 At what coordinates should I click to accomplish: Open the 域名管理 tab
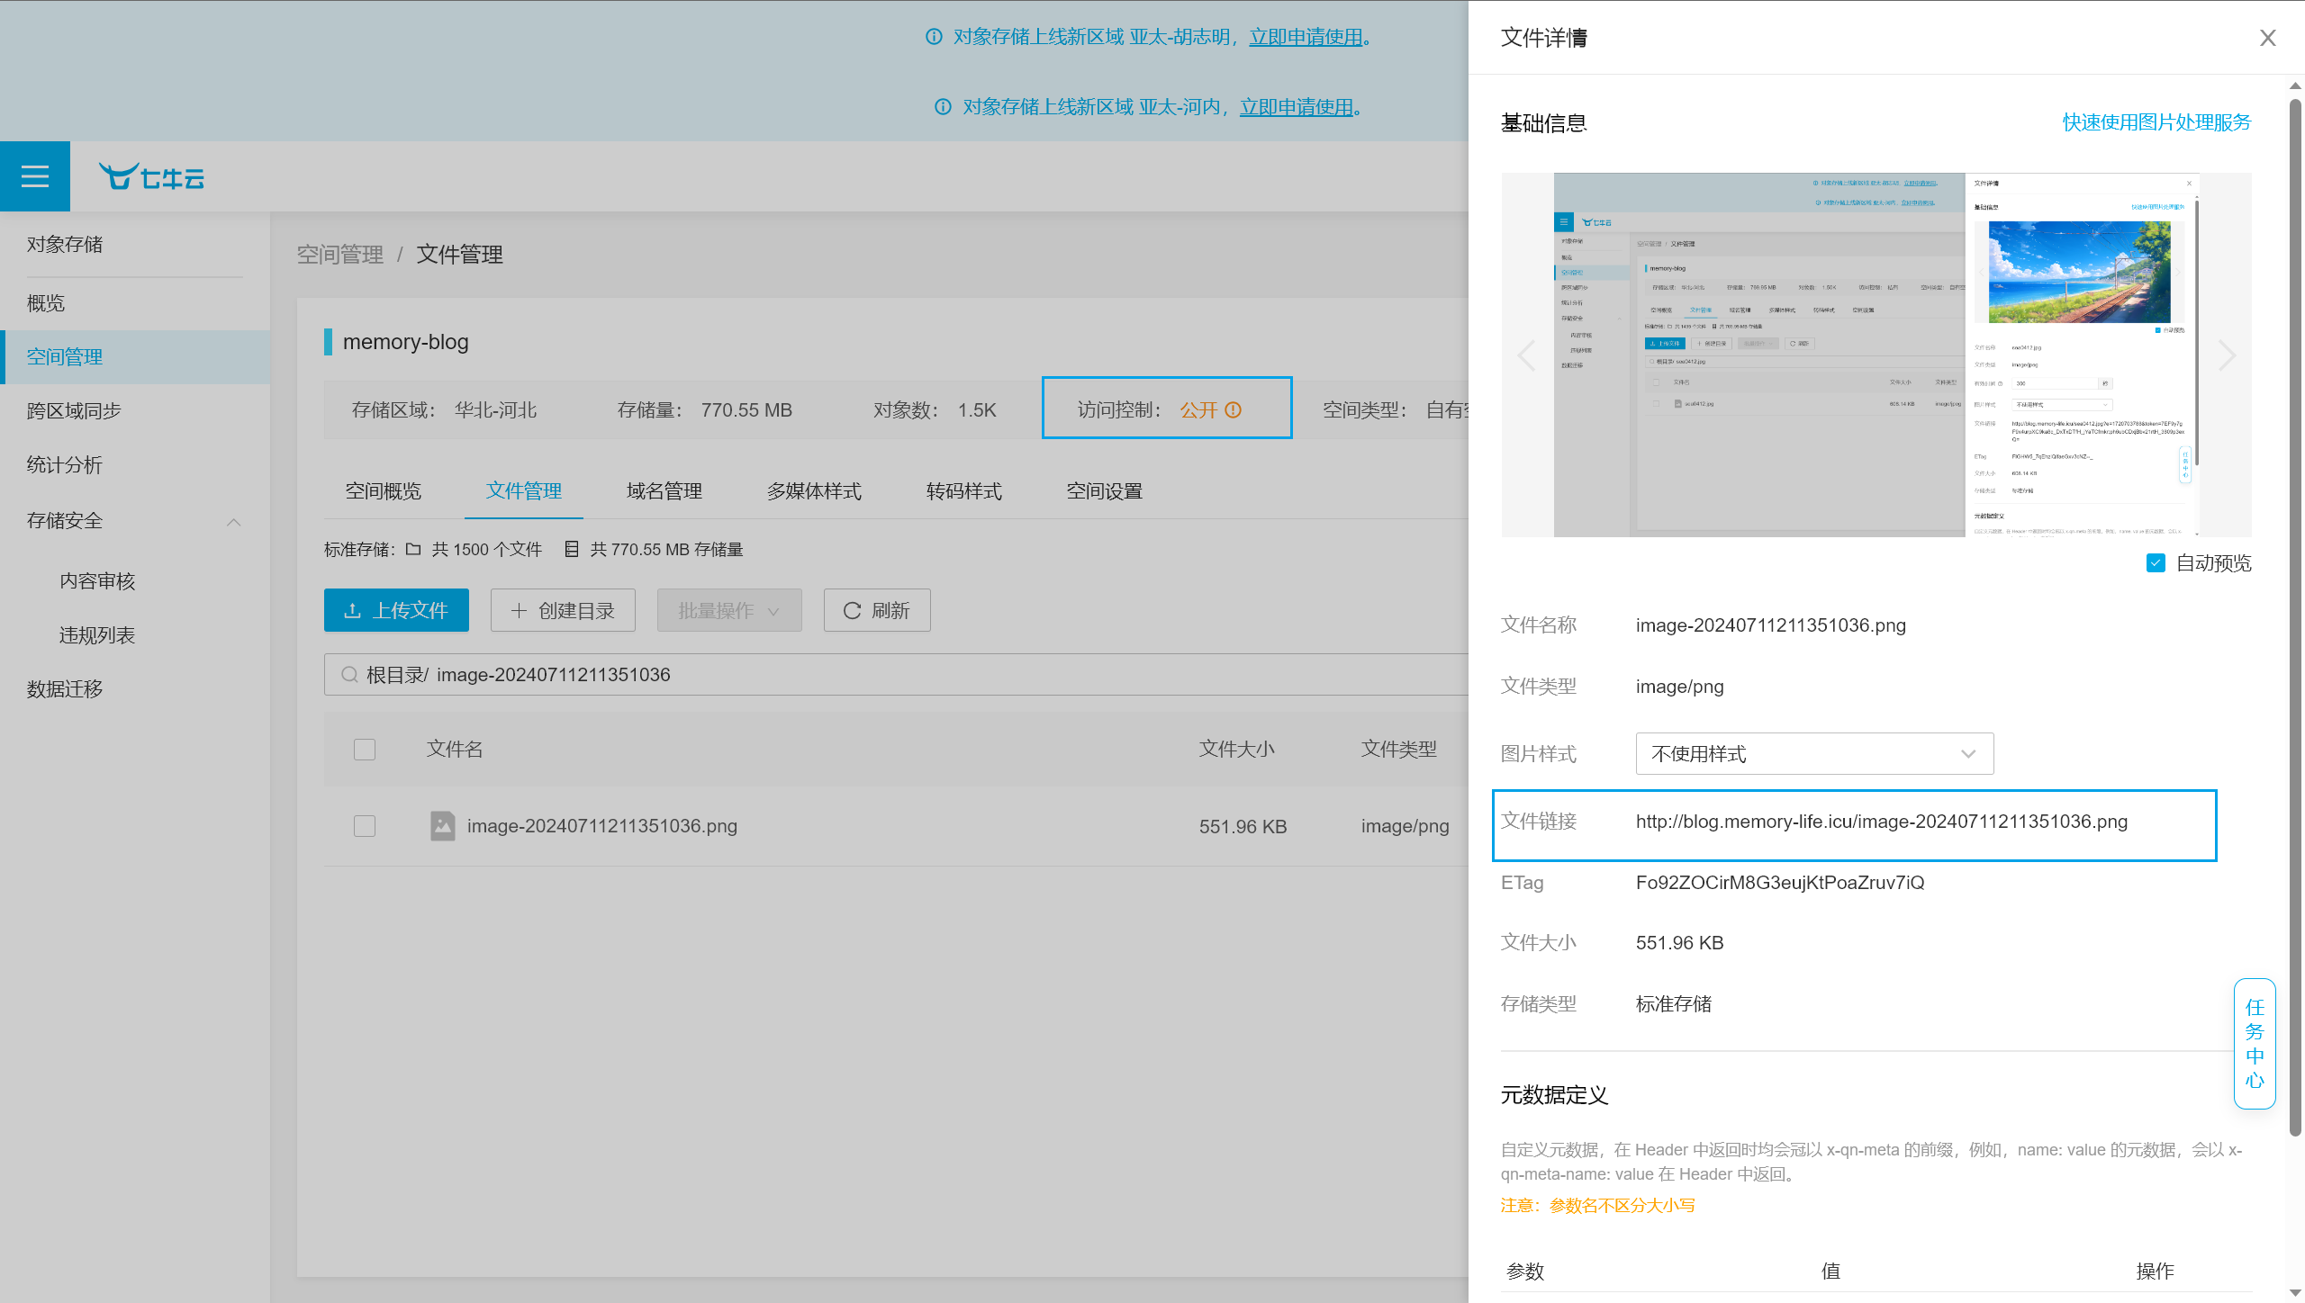click(x=664, y=491)
